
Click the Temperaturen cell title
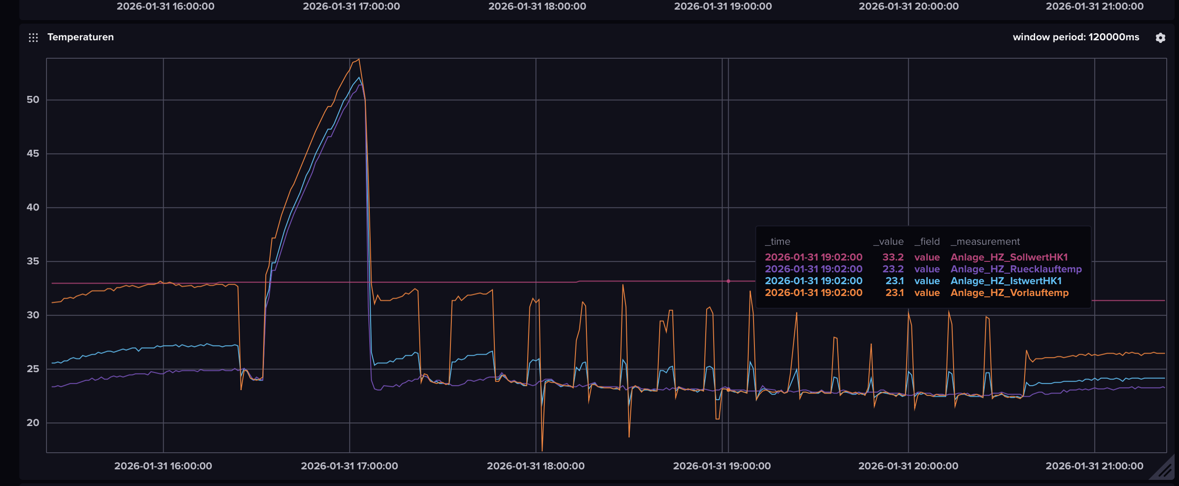pyautogui.click(x=81, y=37)
